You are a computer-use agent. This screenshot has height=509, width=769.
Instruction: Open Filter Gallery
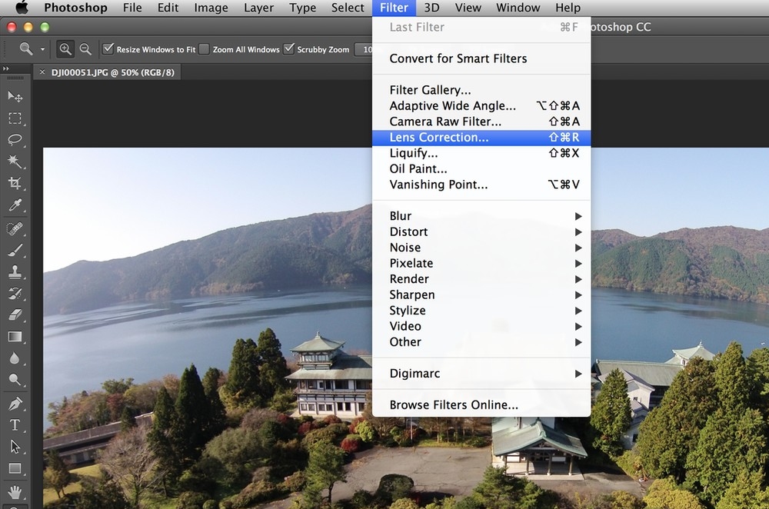pyautogui.click(x=481, y=90)
